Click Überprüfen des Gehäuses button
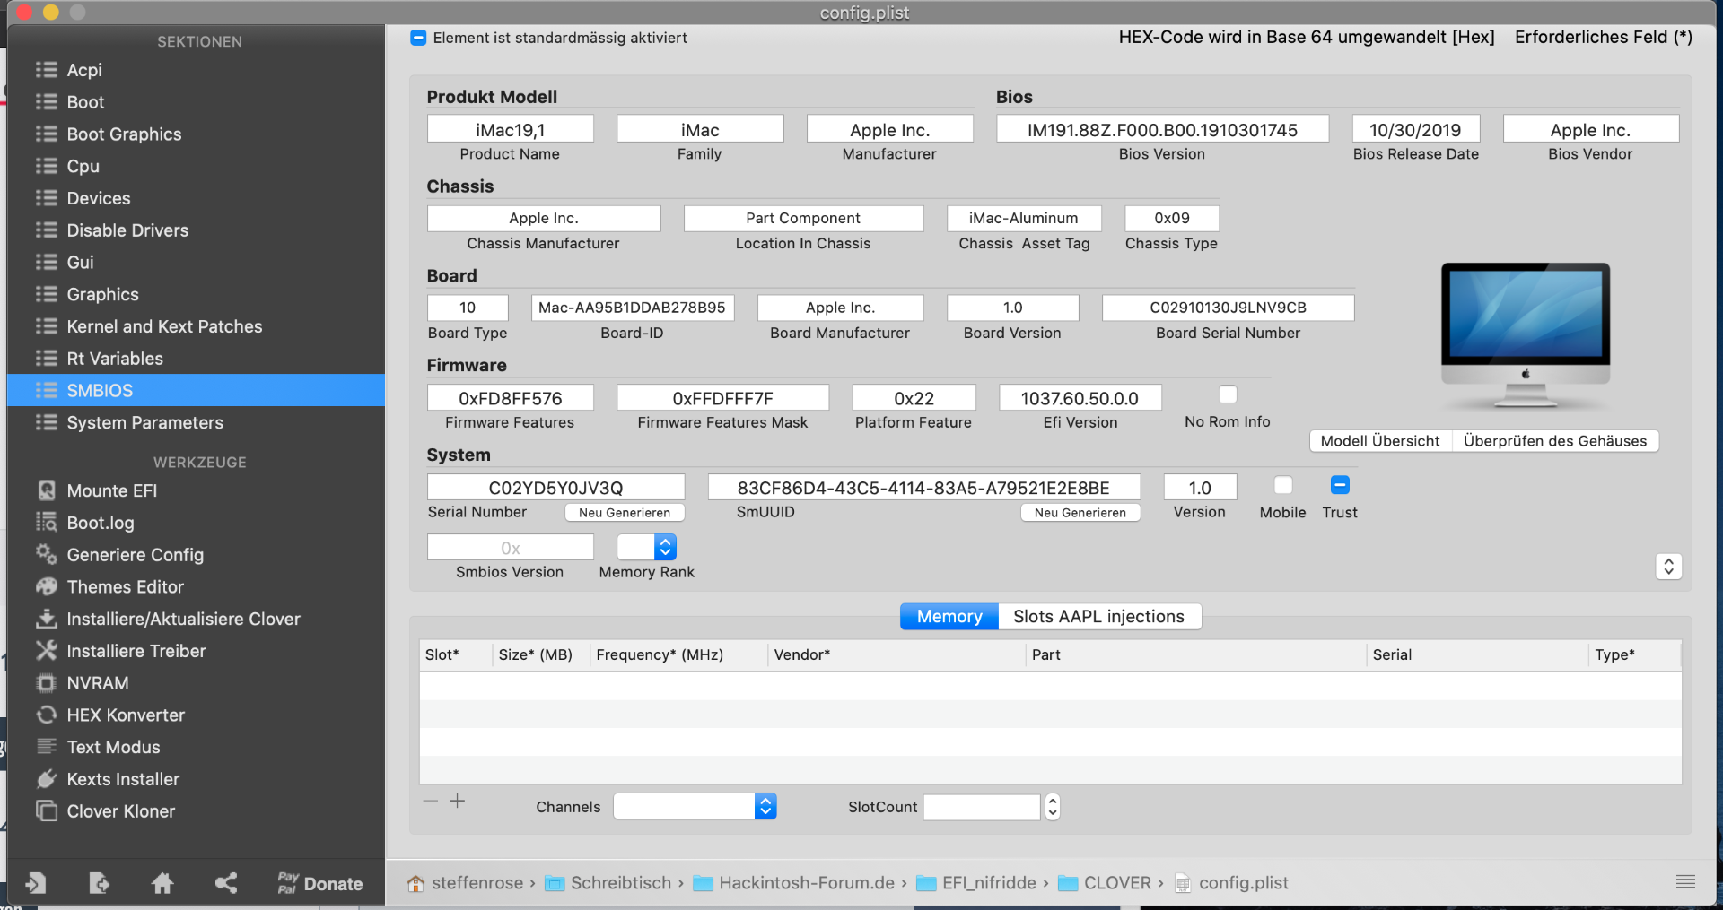 (x=1555, y=441)
